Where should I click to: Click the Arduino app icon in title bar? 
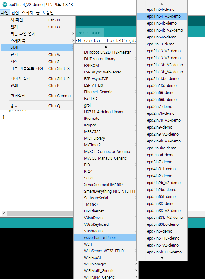[4, 4]
